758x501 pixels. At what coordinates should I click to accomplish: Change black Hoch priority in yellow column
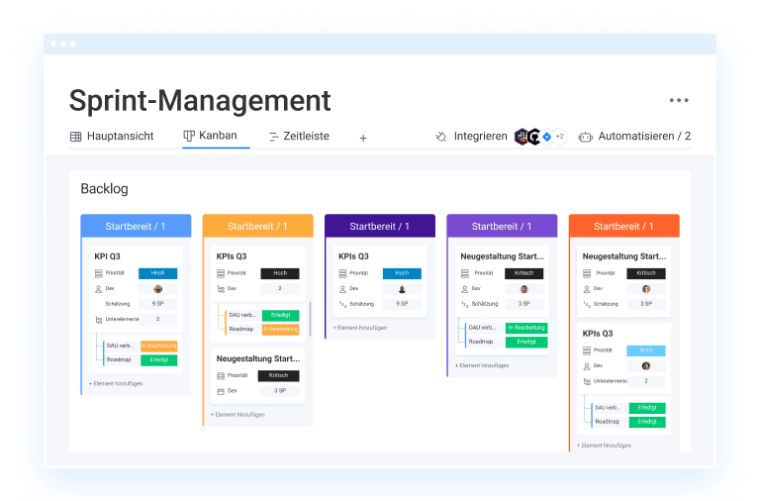280,273
